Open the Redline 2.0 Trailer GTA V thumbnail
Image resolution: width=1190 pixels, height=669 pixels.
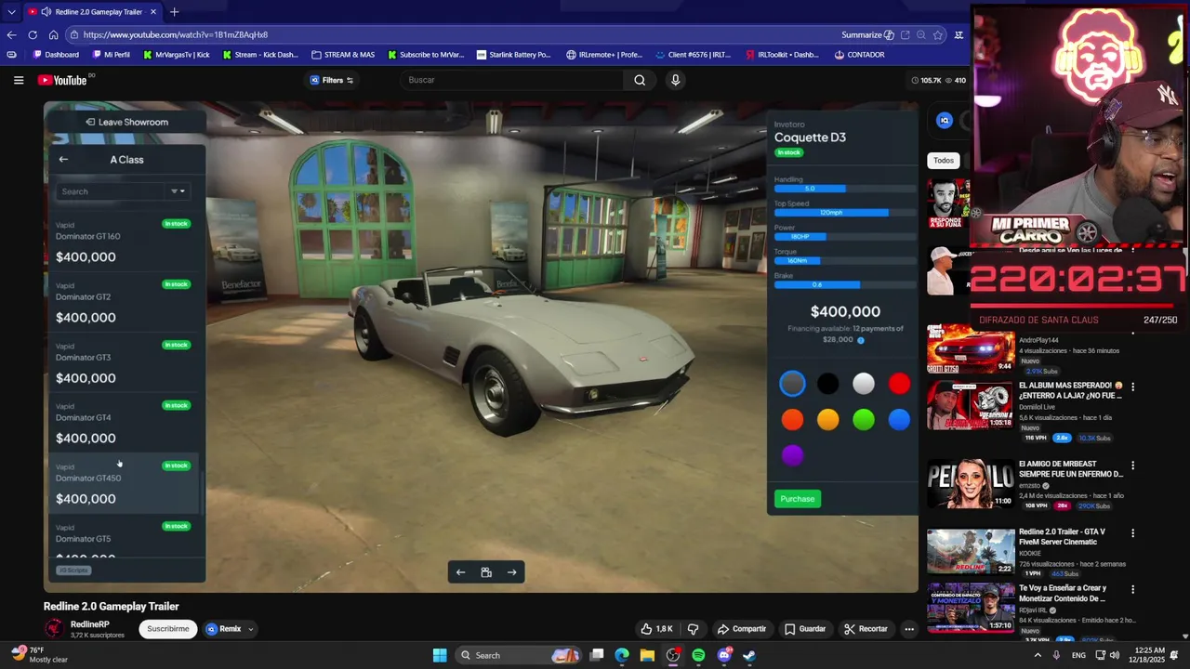971,552
